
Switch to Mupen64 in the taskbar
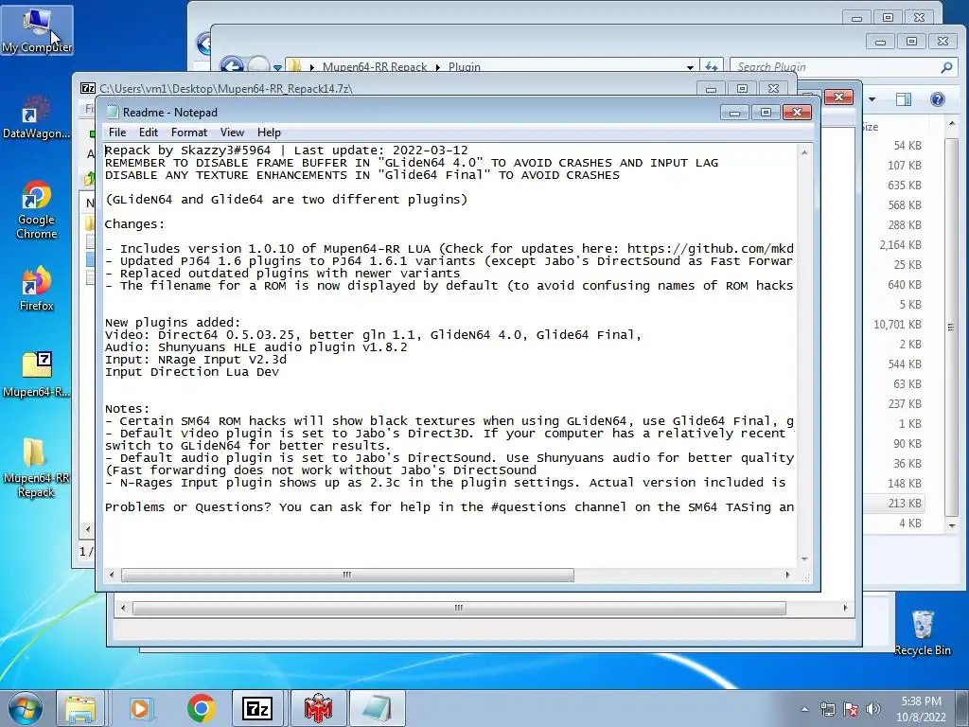(318, 708)
